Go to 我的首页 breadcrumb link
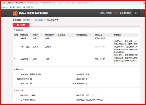This screenshot has height=105, width=146. click(26, 20)
